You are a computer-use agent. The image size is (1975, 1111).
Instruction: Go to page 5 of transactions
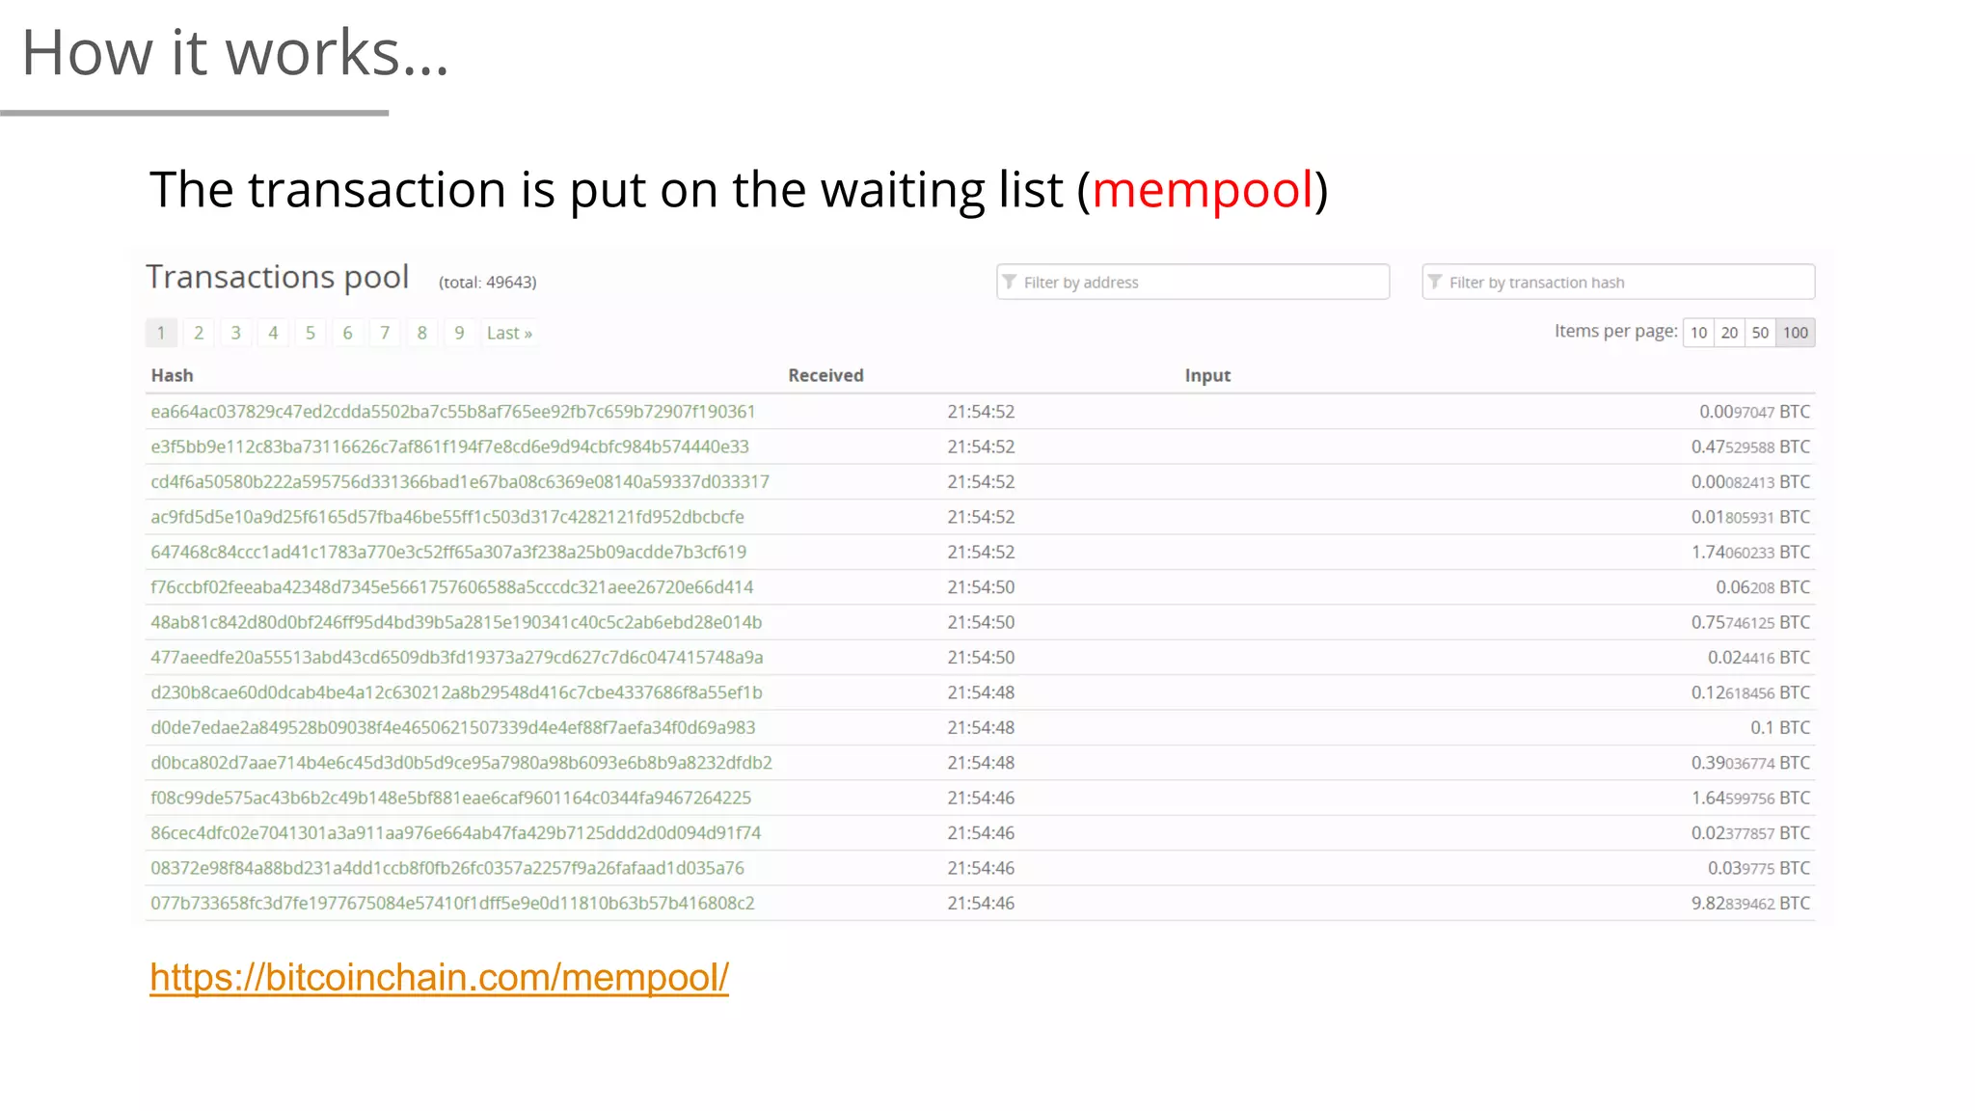(x=311, y=333)
